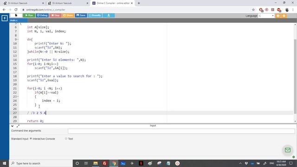This screenshot has height=167, width=297.
Task: Collapse the input panel with chevron
Action: (13, 126)
